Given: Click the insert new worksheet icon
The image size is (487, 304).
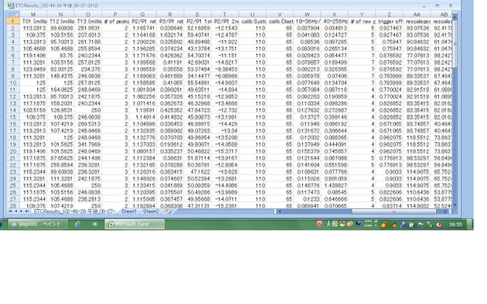Looking at the screenshot, I should point(168,211).
